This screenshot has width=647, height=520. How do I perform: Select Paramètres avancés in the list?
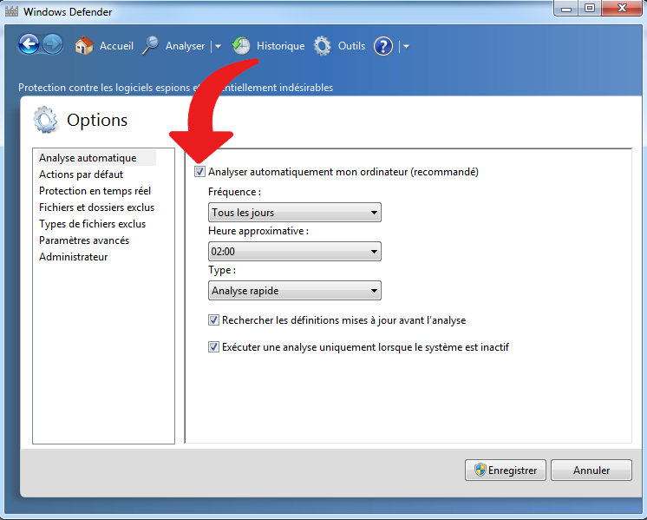tap(84, 240)
